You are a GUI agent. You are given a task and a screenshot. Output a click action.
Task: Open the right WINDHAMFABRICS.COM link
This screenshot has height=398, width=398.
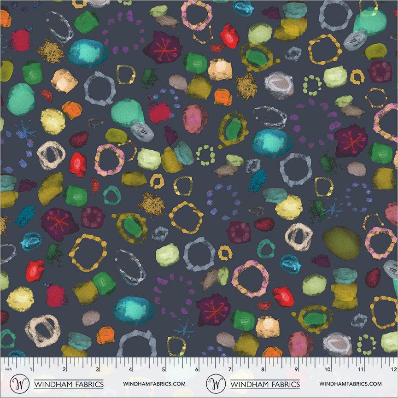tap(351, 384)
